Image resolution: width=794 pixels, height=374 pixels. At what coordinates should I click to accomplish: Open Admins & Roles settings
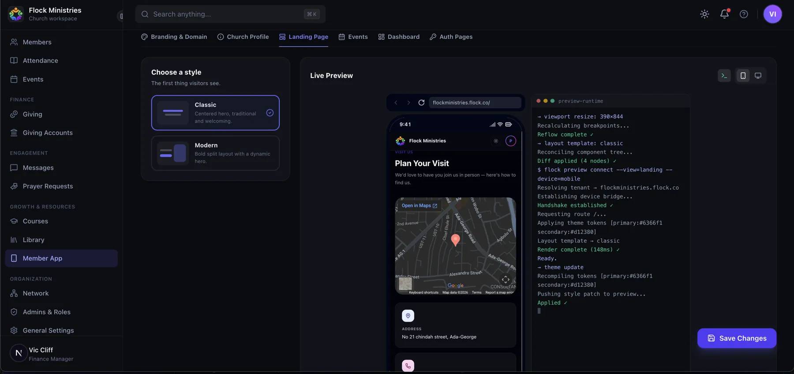click(x=61, y=312)
